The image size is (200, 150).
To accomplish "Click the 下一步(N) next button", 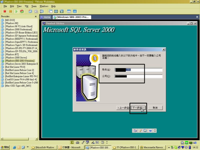I will coord(138,108).
